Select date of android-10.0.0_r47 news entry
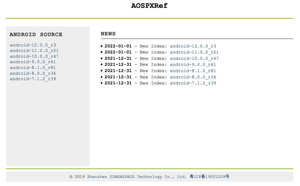This screenshot has height=186, width=300. 118,58
